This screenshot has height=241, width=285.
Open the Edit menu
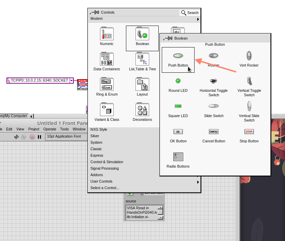click(x=9, y=129)
